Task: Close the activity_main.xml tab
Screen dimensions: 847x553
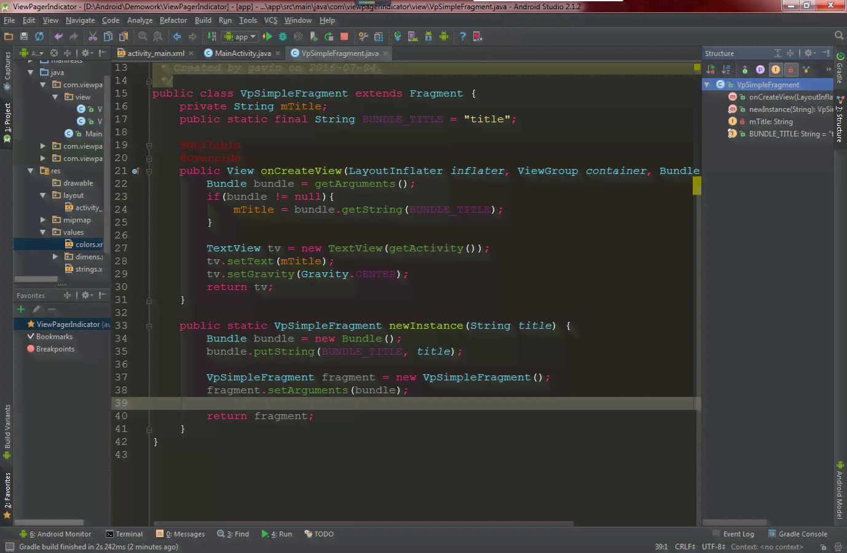Action: click(191, 53)
